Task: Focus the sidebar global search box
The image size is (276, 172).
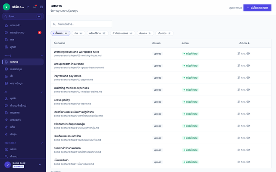Action: click(x=23, y=16)
